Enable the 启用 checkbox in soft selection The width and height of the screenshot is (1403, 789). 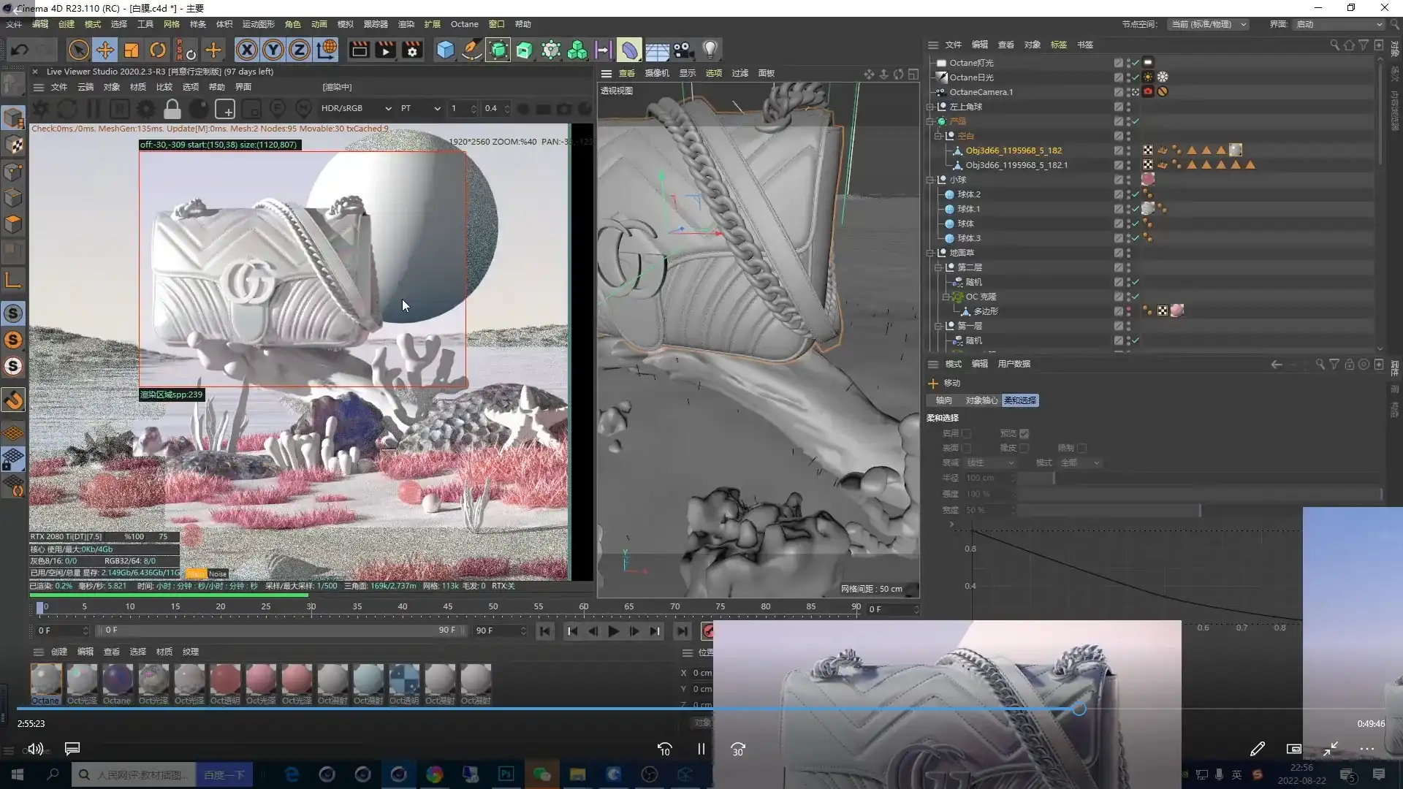967,434
